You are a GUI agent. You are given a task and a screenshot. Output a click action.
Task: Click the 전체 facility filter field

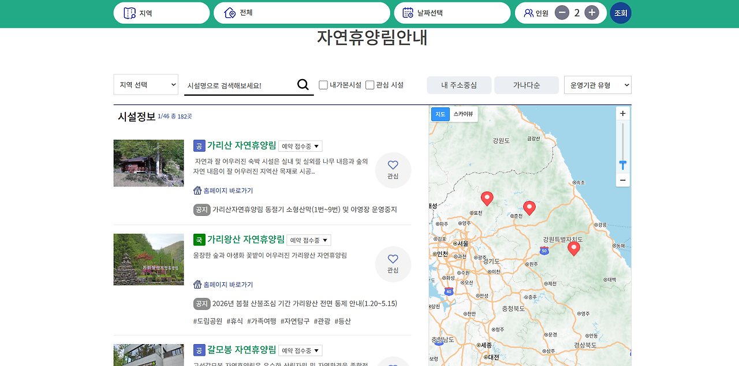(x=302, y=13)
